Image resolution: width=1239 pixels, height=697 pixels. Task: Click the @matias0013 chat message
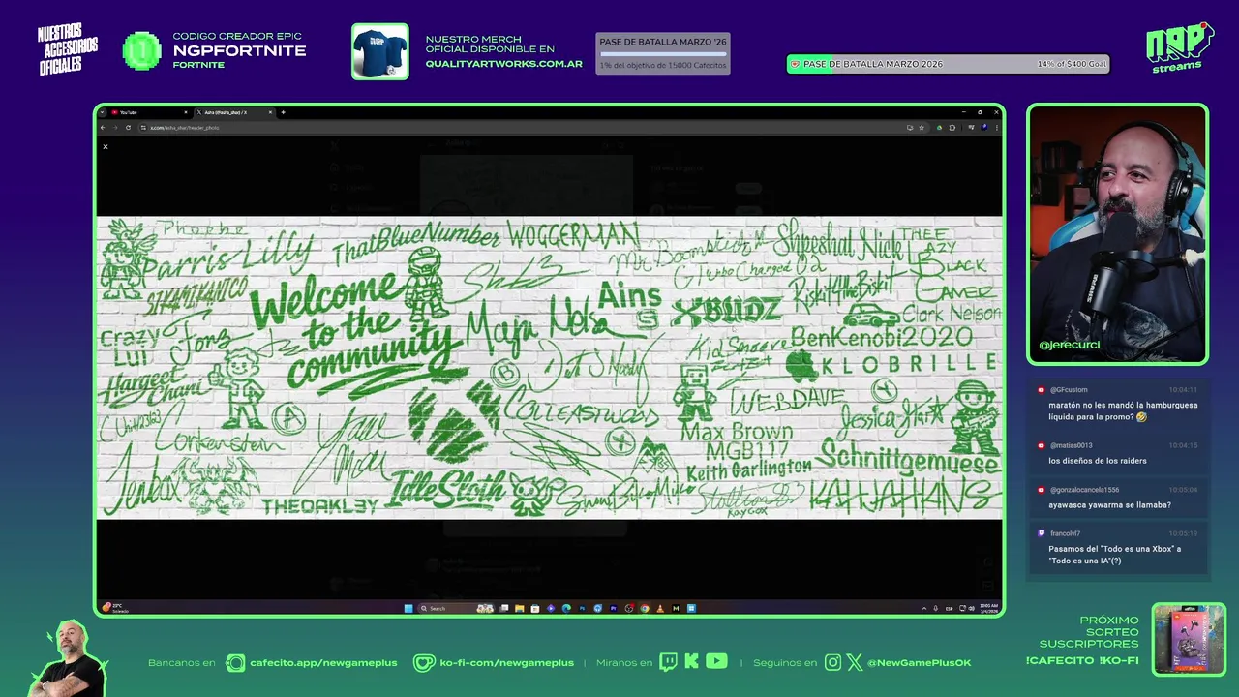(x=1117, y=453)
